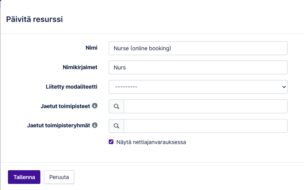304x190 pixels.
Task: Click the info icon beside Jaetut toimipisteet
Action: point(95,106)
